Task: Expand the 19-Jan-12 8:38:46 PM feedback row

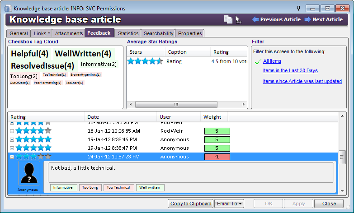Action: (x=12, y=139)
